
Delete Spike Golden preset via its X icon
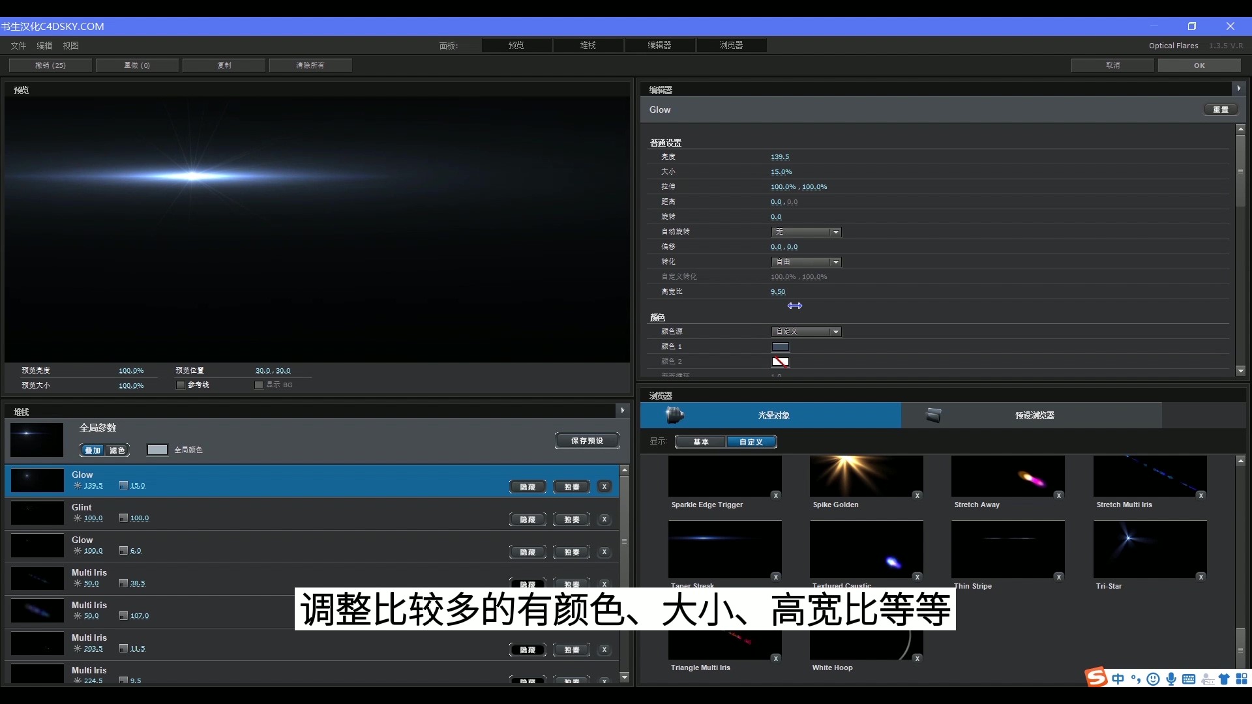pos(917,495)
